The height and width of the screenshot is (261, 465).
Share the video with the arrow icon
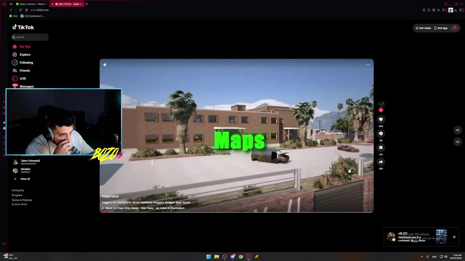pyautogui.click(x=381, y=162)
